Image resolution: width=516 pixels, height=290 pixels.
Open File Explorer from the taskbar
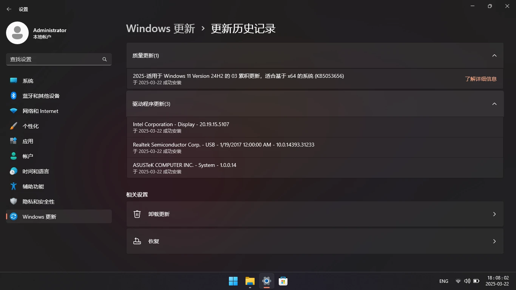coord(250,281)
